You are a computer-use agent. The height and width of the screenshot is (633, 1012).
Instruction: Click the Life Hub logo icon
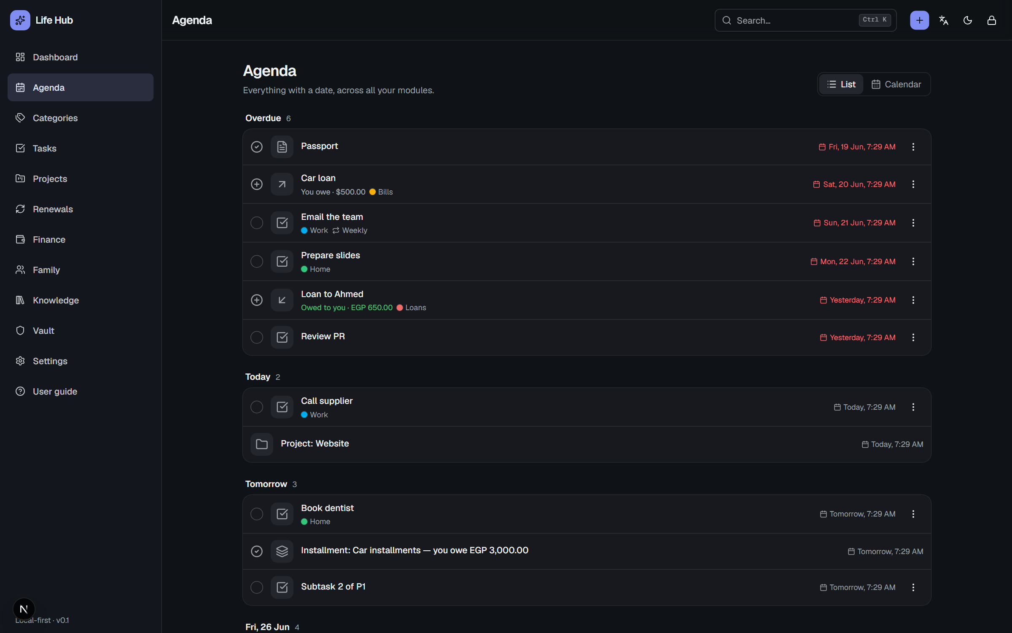click(x=20, y=20)
